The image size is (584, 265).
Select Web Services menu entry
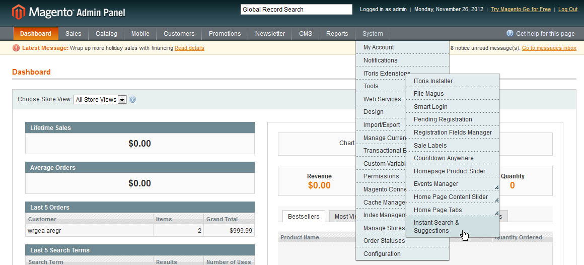(x=381, y=99)
